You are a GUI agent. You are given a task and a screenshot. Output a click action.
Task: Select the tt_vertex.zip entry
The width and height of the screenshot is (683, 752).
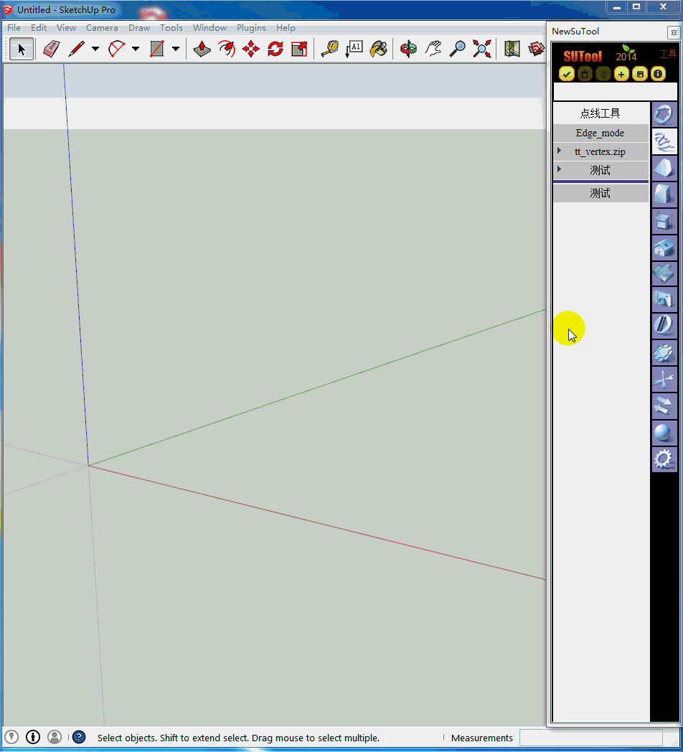(600, 151)
